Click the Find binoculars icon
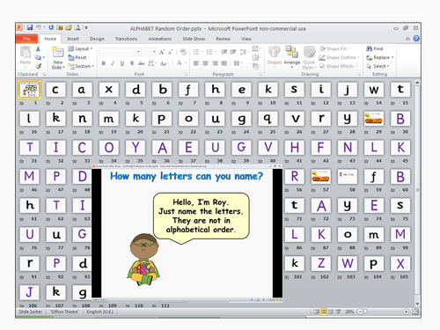This screenshot has width=440, height=330. coord(369,48)
